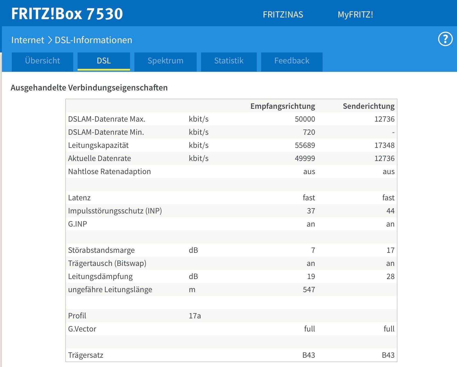
Task: Click the Leitungsdämpfung row label
Action: [100, 277]
